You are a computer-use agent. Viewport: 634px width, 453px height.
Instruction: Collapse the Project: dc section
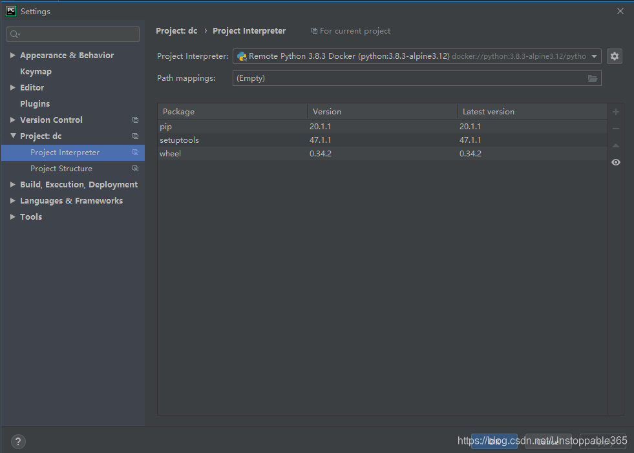(x=13, y=136)
